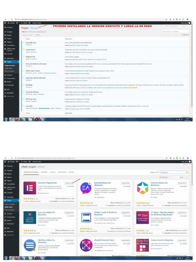Tick the Contact Form 7 plugin checkbox
The width and height of the screenshot is (196, 262).
pos(24,50)
